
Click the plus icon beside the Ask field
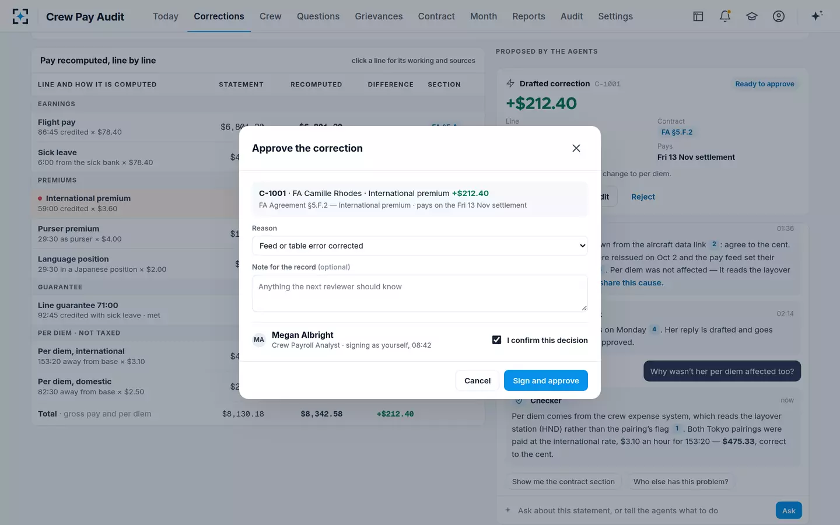[x=508, y=510]
